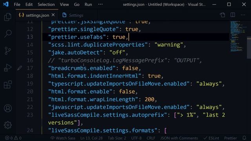251x141 pixels.
Task: Click "html.format.enable" key text
Action: click(x=80, y=92)
